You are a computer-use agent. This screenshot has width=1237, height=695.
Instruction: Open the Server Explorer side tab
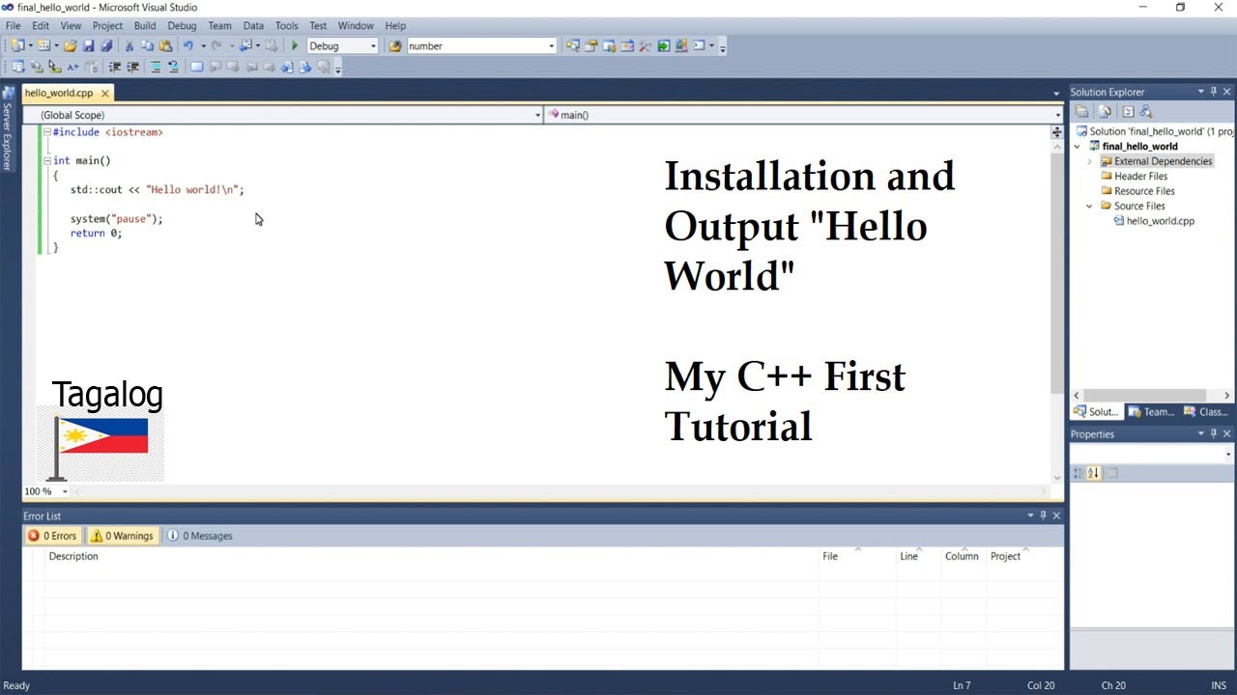coord(7,128)
